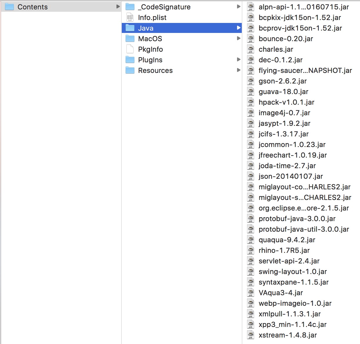Click the JAR icon for image4j-0.7.jar

[x=251, y=113]
